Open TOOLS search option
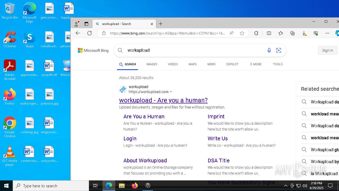The width and height of the screenshot is (339, 191). (278, 64)
